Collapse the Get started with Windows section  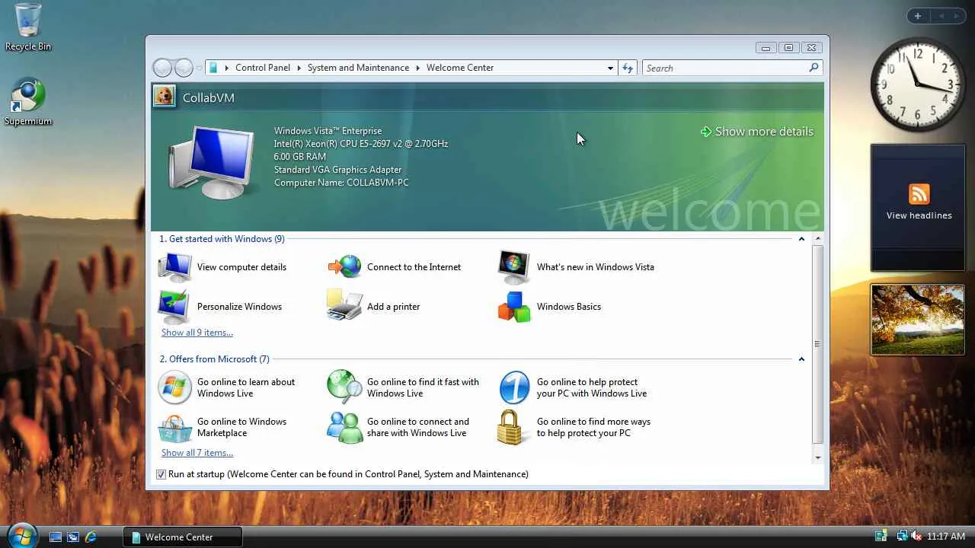click(x=801, y=239)
